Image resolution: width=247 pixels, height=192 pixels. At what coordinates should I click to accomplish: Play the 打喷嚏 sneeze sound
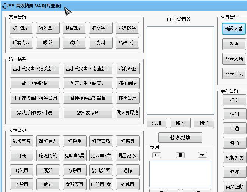(128, 141)
